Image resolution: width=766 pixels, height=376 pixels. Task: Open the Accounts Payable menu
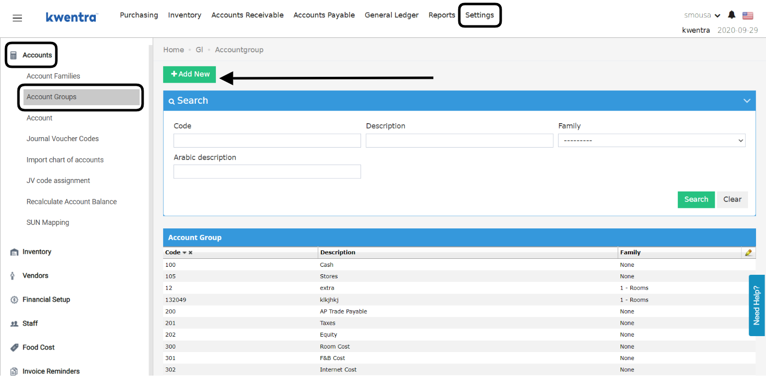click(x=324, y=15)
